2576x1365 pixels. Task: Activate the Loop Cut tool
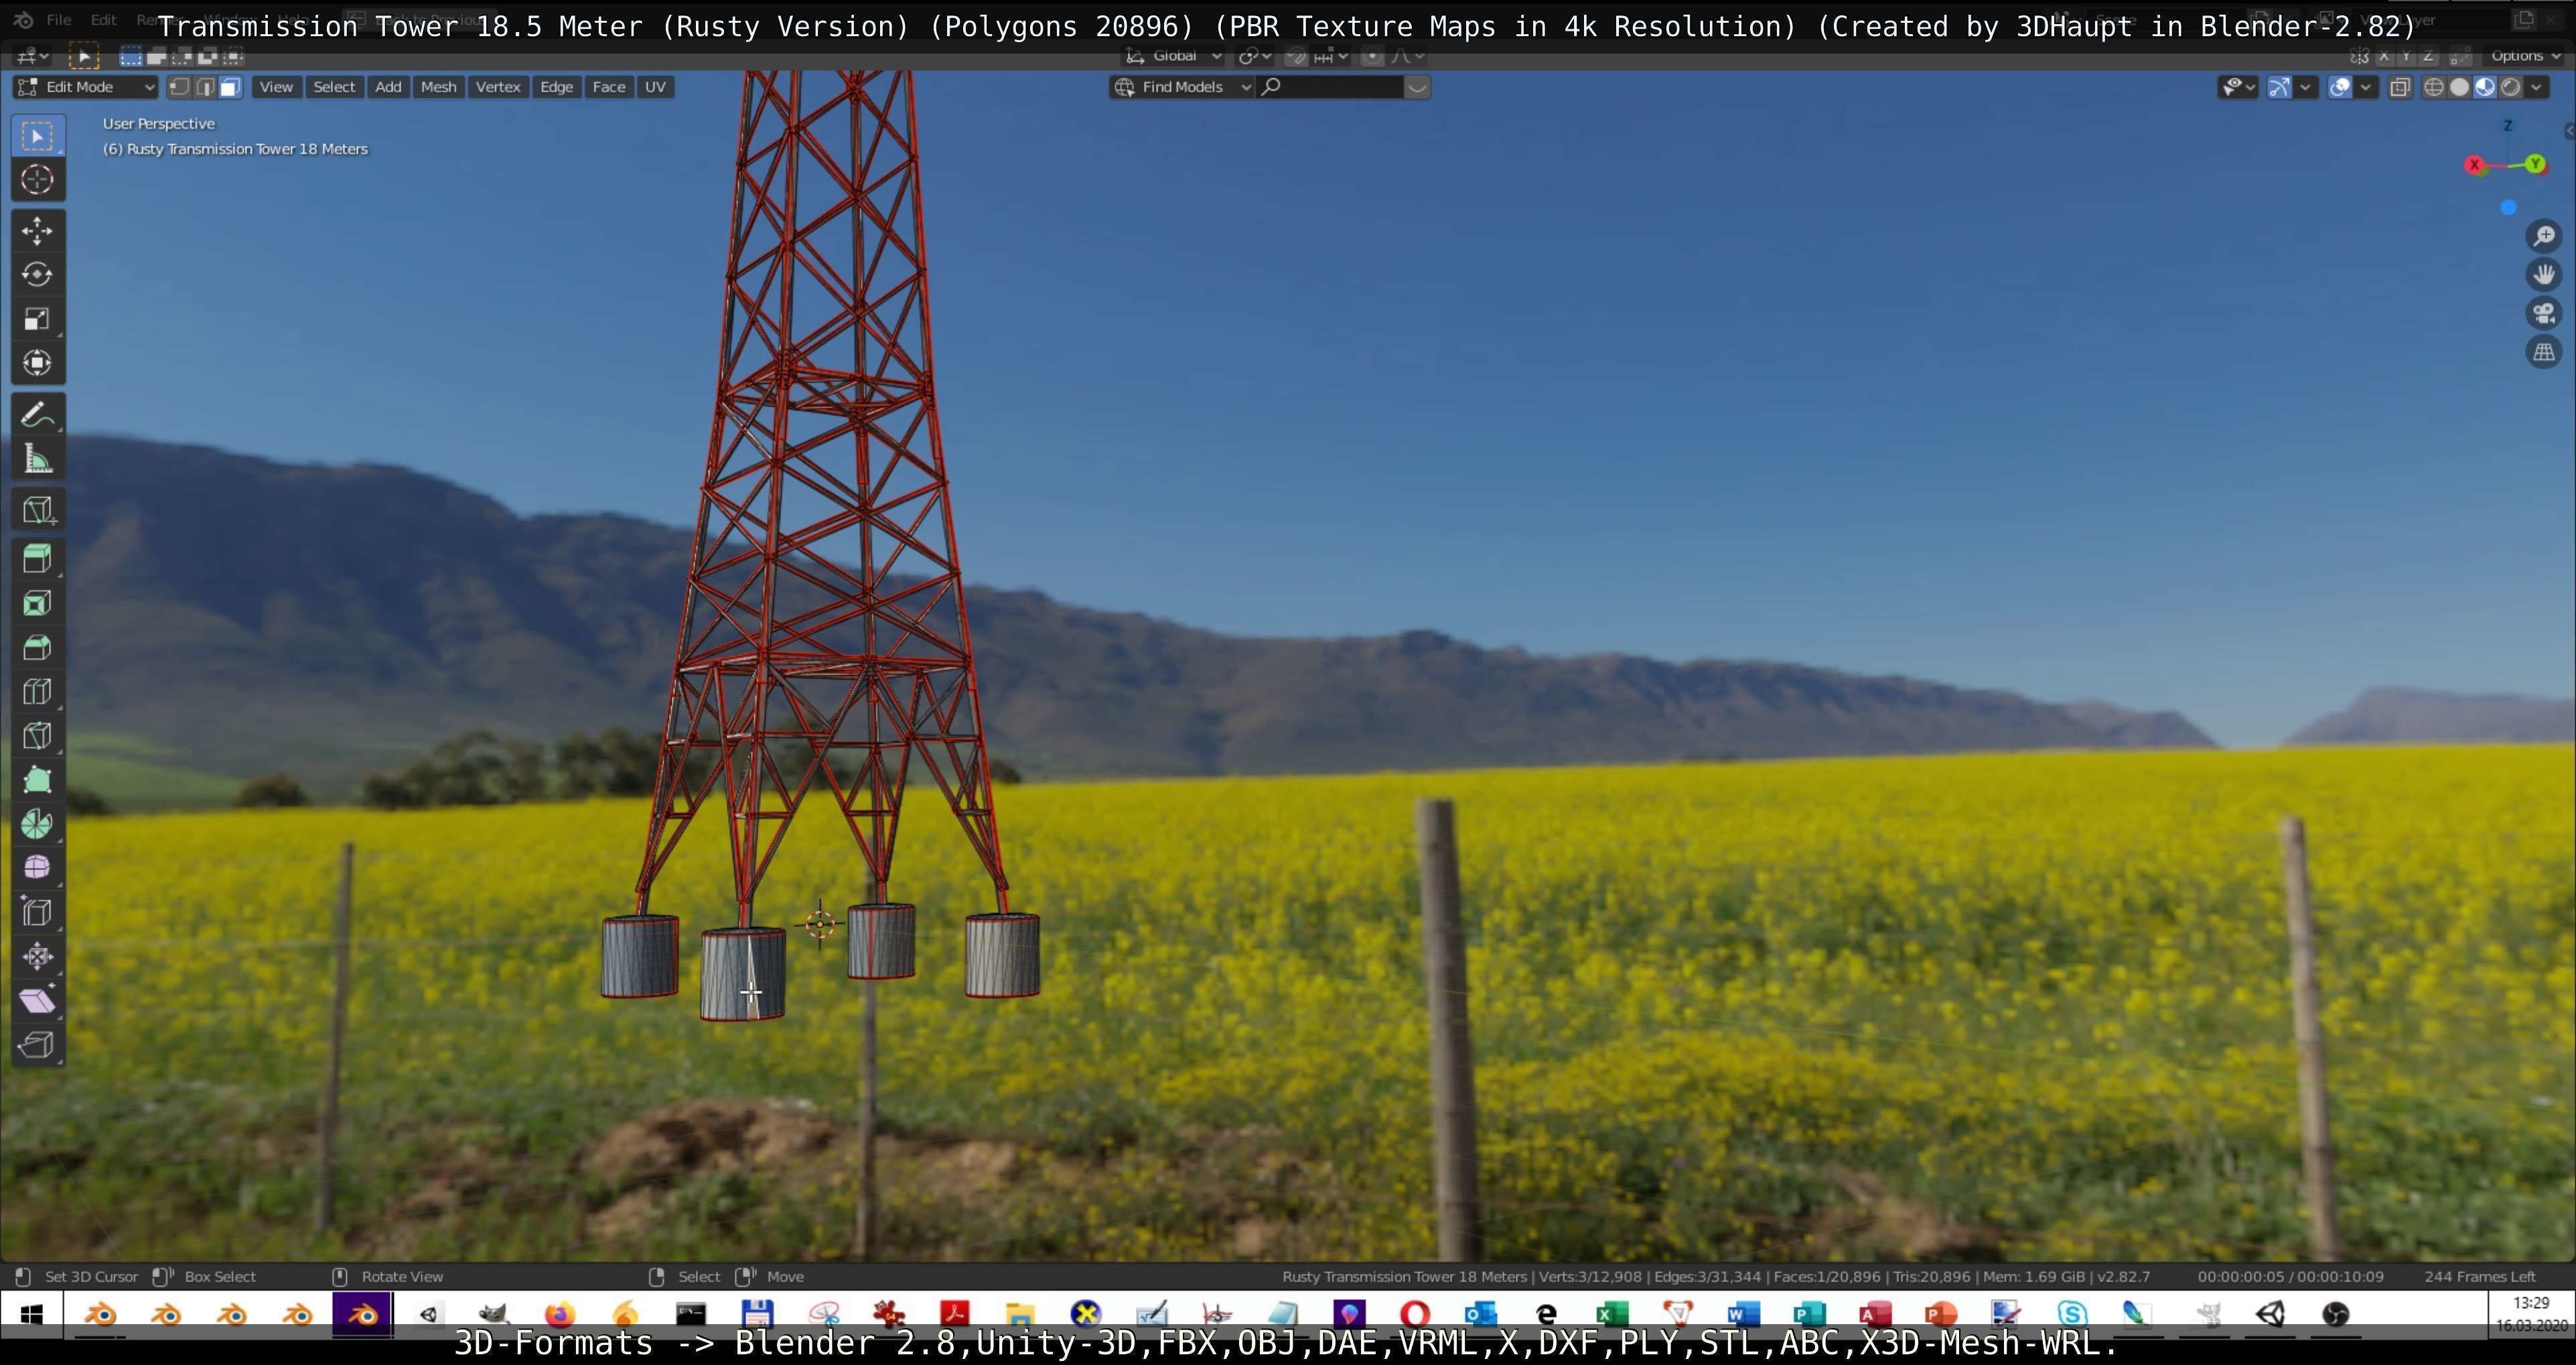point(38,691)
